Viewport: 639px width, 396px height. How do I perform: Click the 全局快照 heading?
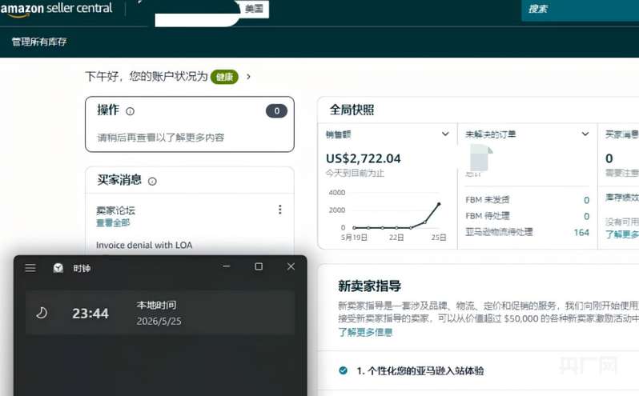352,110
